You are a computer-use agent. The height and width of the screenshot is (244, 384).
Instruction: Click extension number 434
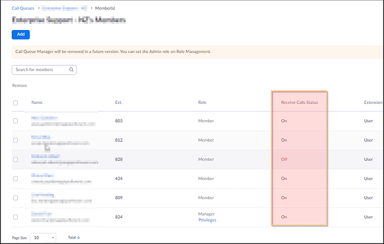pos(119,178)
